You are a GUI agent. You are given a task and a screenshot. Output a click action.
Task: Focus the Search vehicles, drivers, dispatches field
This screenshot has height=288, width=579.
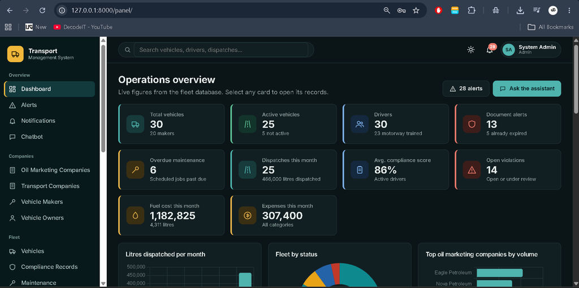click(221, 50)
